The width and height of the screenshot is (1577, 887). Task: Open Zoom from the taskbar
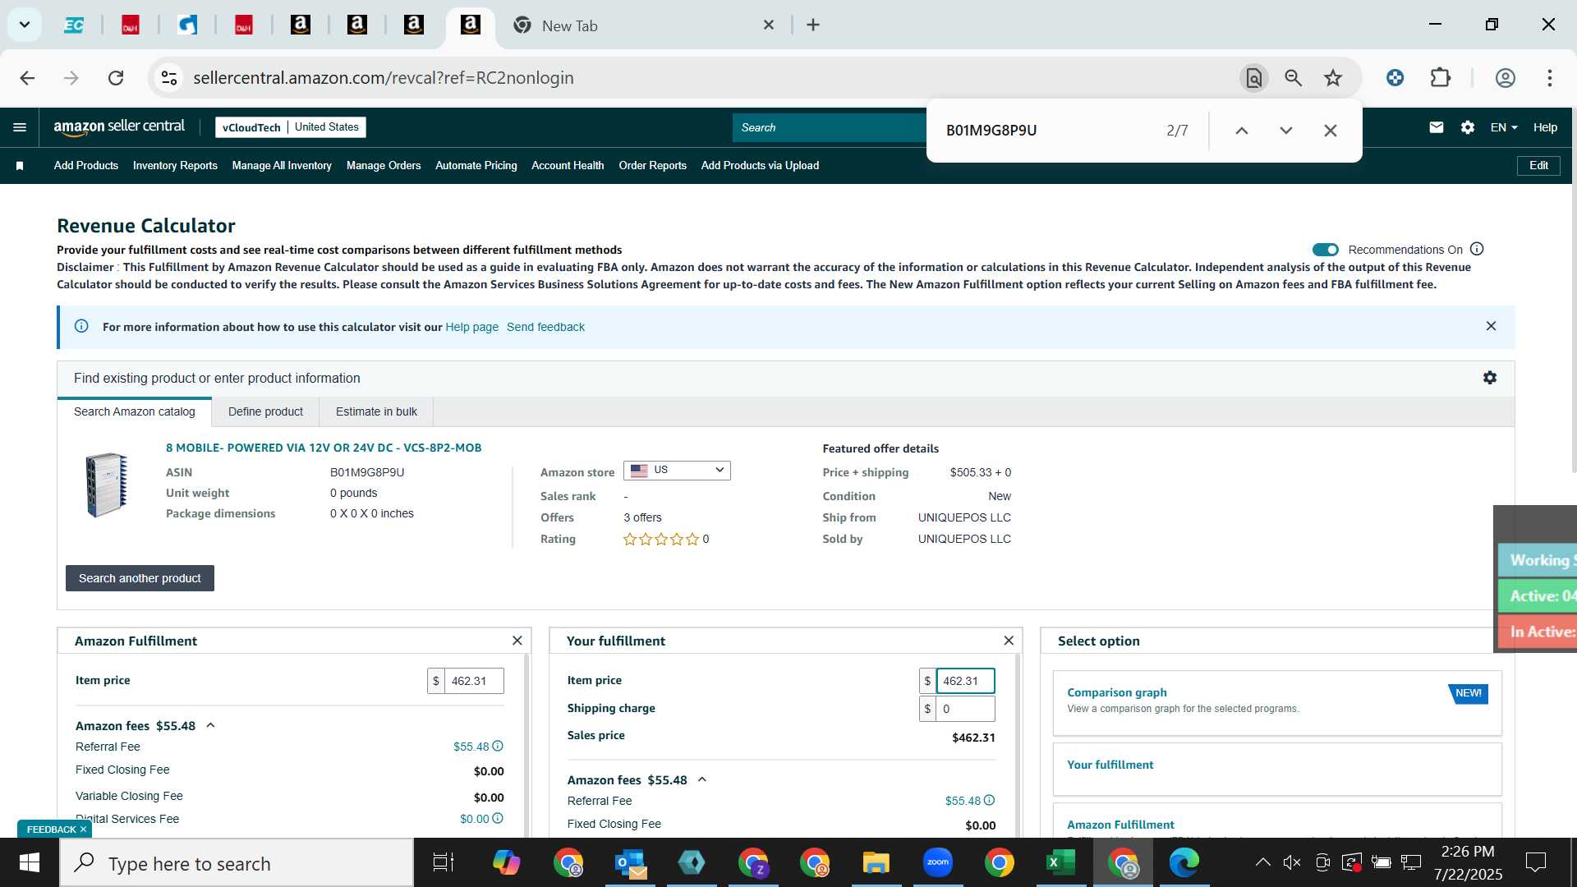pyautogui.click(x=937, y=863)
